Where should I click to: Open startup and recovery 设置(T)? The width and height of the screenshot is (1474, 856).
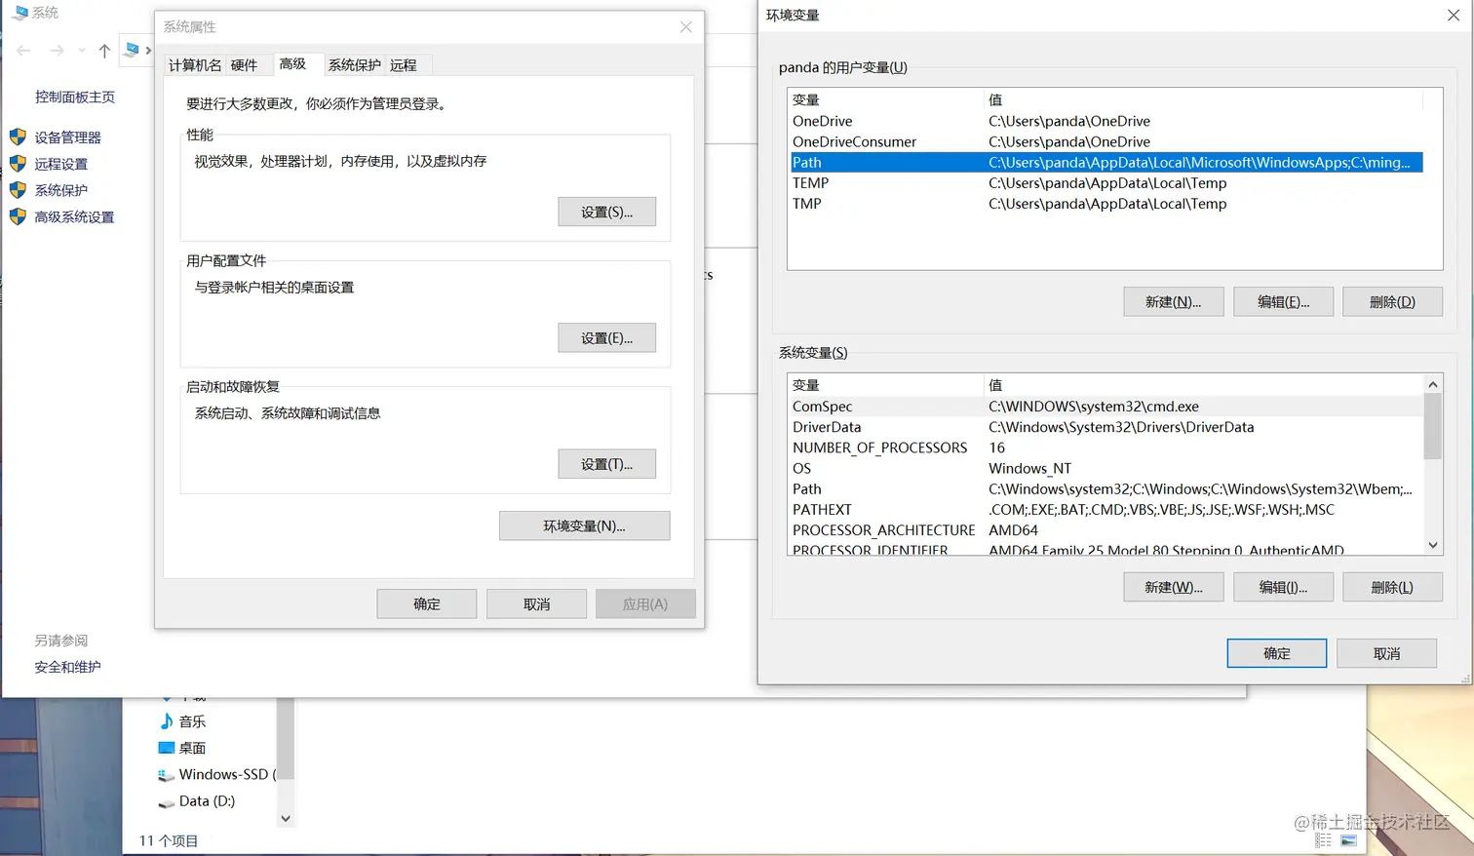(606, 464)
